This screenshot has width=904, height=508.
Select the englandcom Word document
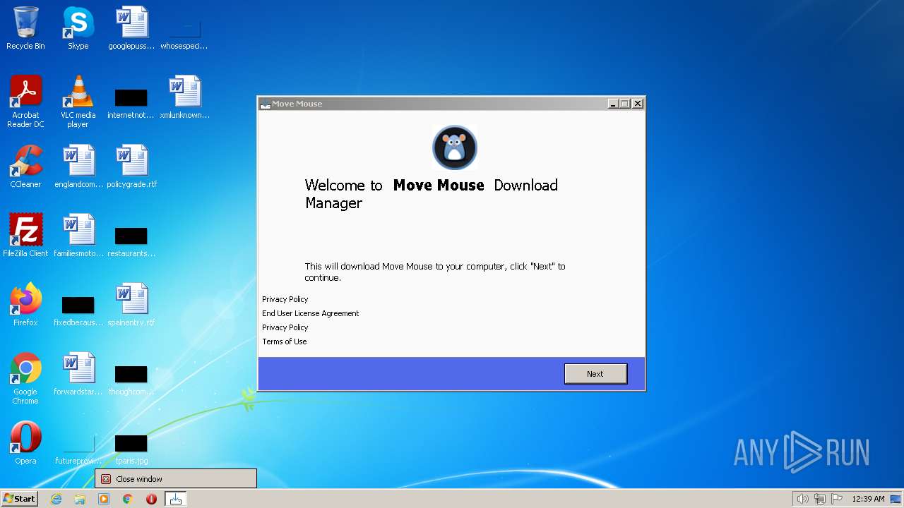pyautogui.click(x=78, y=167)
